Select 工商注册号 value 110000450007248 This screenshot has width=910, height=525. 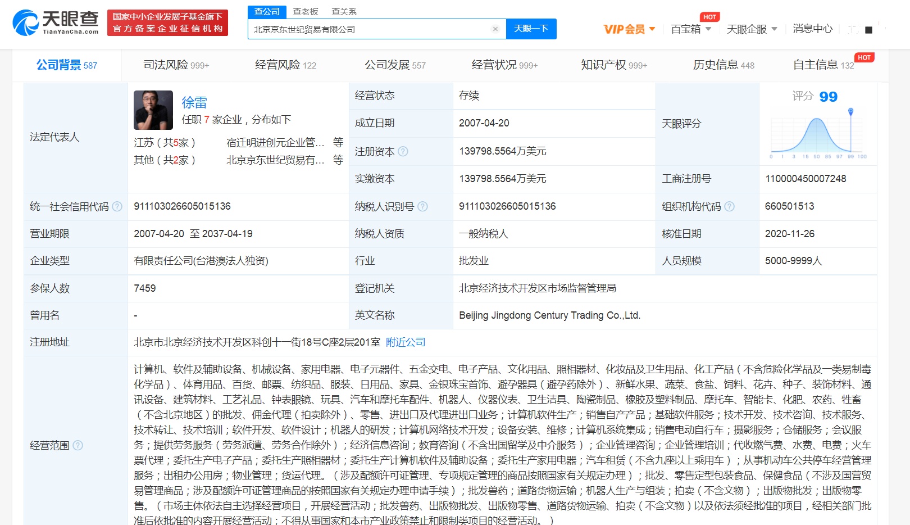(805, 179)
